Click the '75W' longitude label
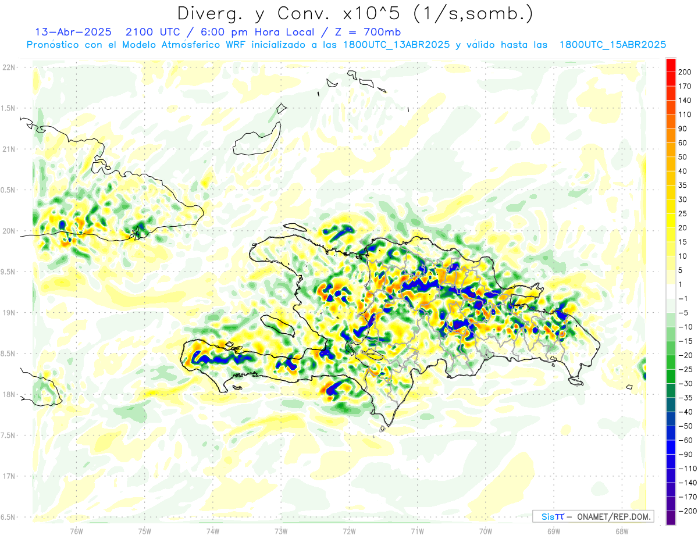Viewport: 698px width, 539px height. [144, 530]
